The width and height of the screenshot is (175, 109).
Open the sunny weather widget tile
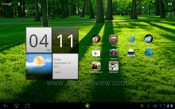(39, 66)
